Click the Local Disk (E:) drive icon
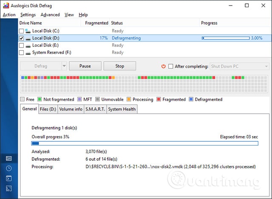This screenshot has width=272, height=199. pyautogui.click(x=28, y=46)
